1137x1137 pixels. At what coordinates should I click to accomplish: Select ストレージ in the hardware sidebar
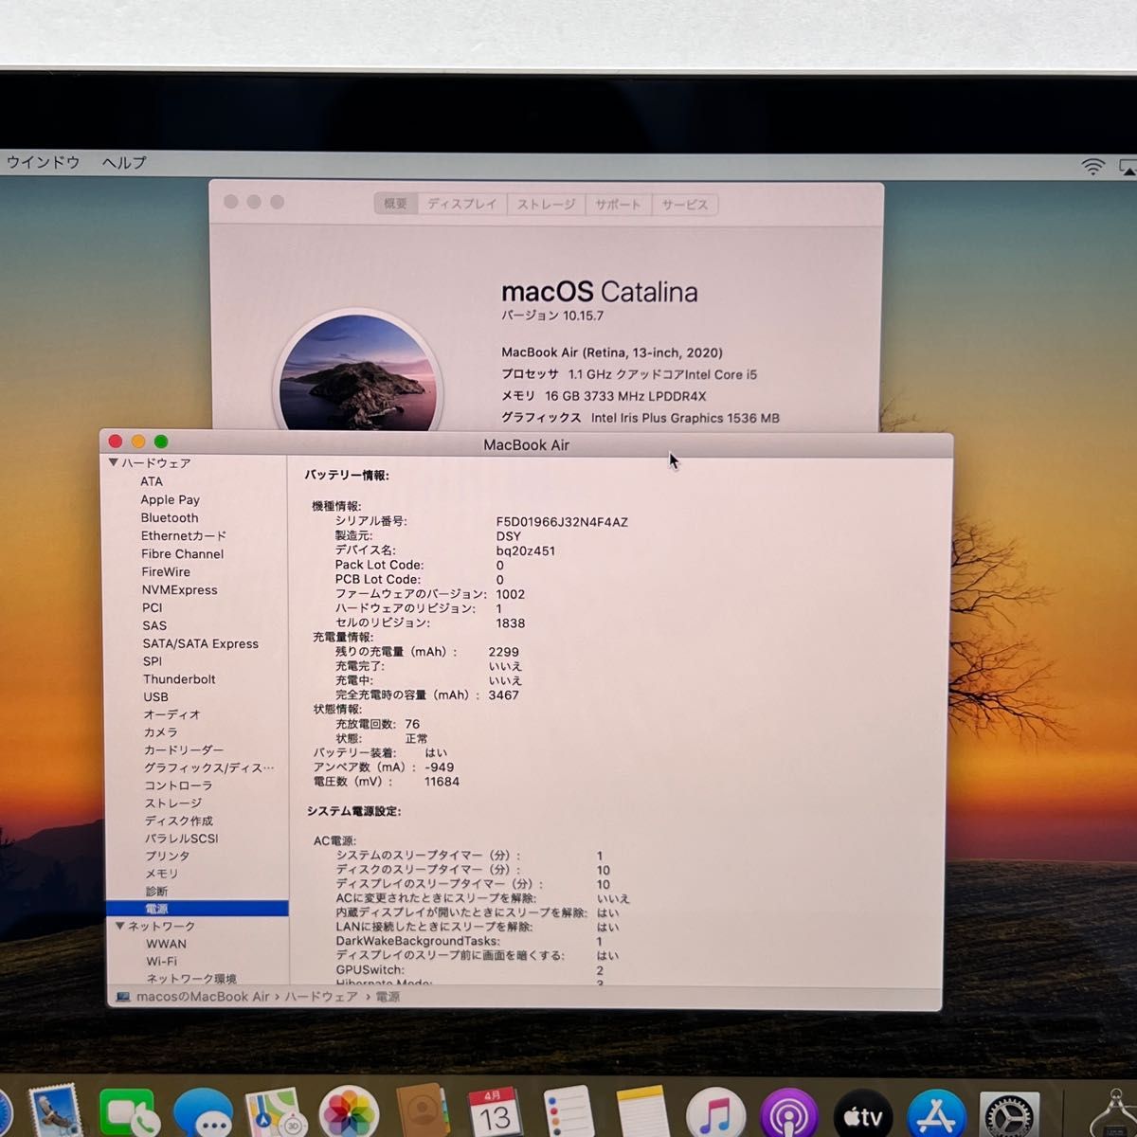173,803
